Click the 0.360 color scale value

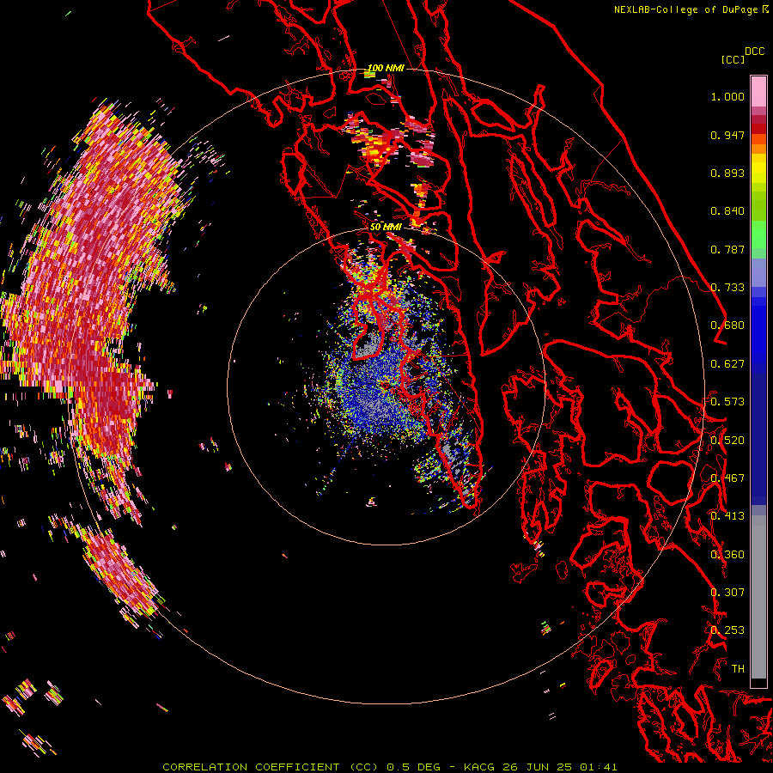(x=727, y=555)
